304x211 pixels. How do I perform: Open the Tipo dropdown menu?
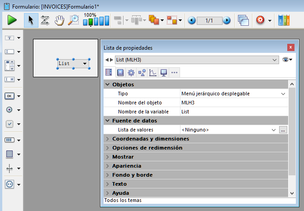coord(283,94)
